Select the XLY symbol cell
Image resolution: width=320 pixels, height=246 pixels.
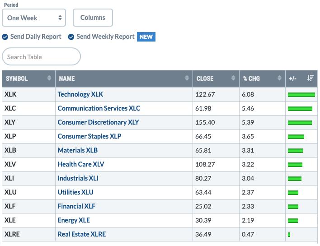pos(28,122)
